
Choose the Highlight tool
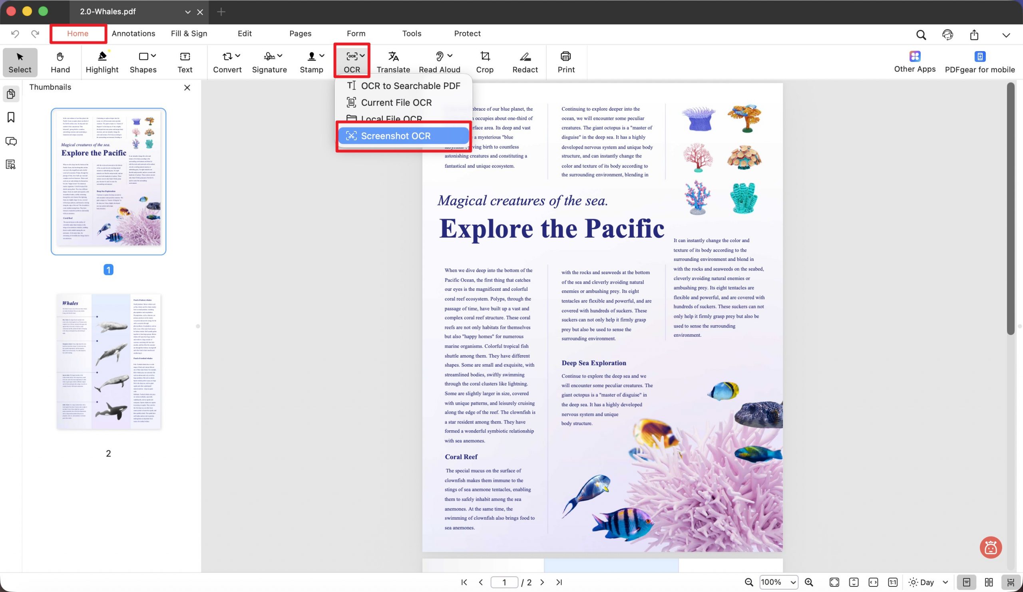[102, 62]
